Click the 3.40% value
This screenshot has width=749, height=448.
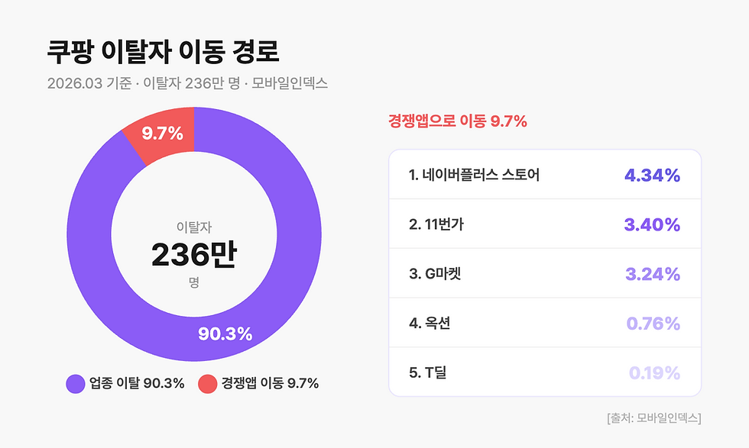(x=652, y=224)
